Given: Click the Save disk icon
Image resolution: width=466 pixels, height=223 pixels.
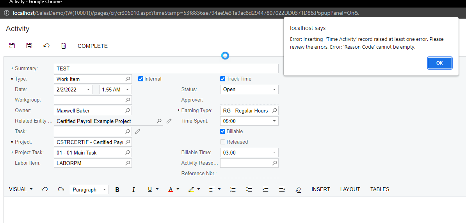Looking at the screenshot, I should pyautogui.click(x=29, y=46).
